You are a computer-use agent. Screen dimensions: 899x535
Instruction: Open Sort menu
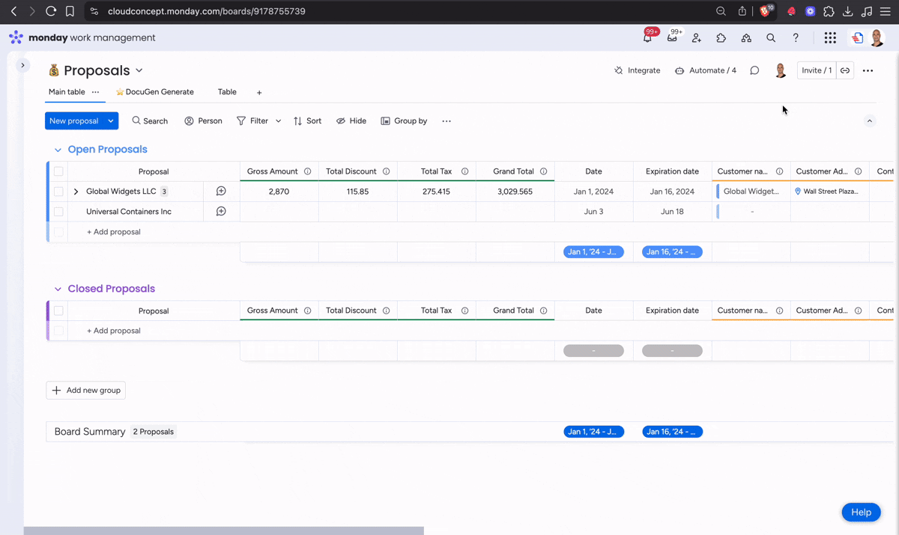[307, 121]
